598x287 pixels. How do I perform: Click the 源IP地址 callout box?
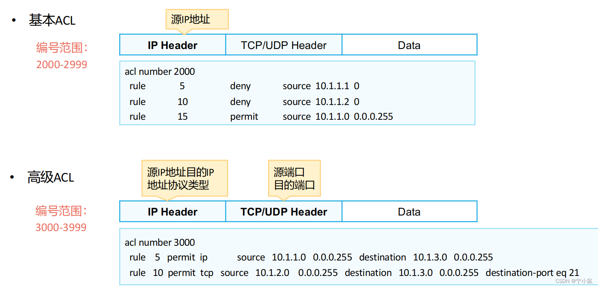pyautogui.click(x=197, y=19)
